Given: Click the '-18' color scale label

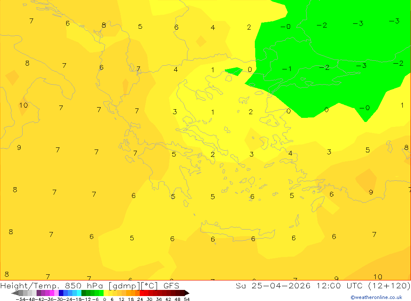Looking at the screenshot, I should pyautogui.click(x=76, y=299).
